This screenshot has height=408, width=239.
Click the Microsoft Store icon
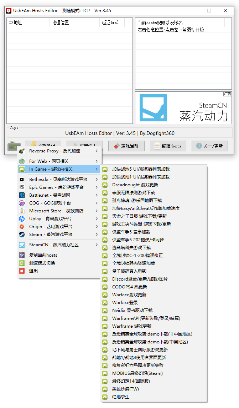(x=22, y=211)
